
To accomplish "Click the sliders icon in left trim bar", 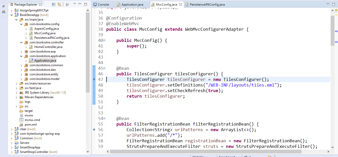I will coord(4,12).
